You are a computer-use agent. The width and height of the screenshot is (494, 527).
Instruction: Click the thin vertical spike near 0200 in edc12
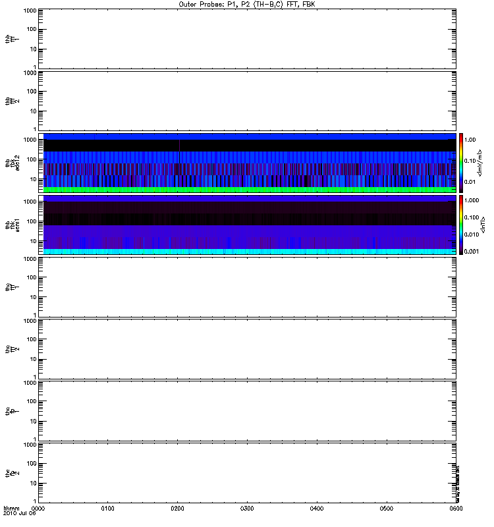(179, 152)
